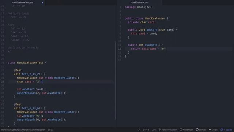Click the 35:23 cursor position indicator
This screenshot has height=132, width=234.
tap(50, 130)
